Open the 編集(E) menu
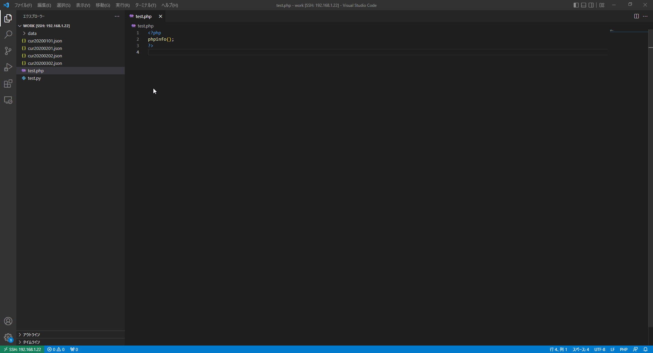This screenshot has height=353, width=653. (x=44, y=5)
